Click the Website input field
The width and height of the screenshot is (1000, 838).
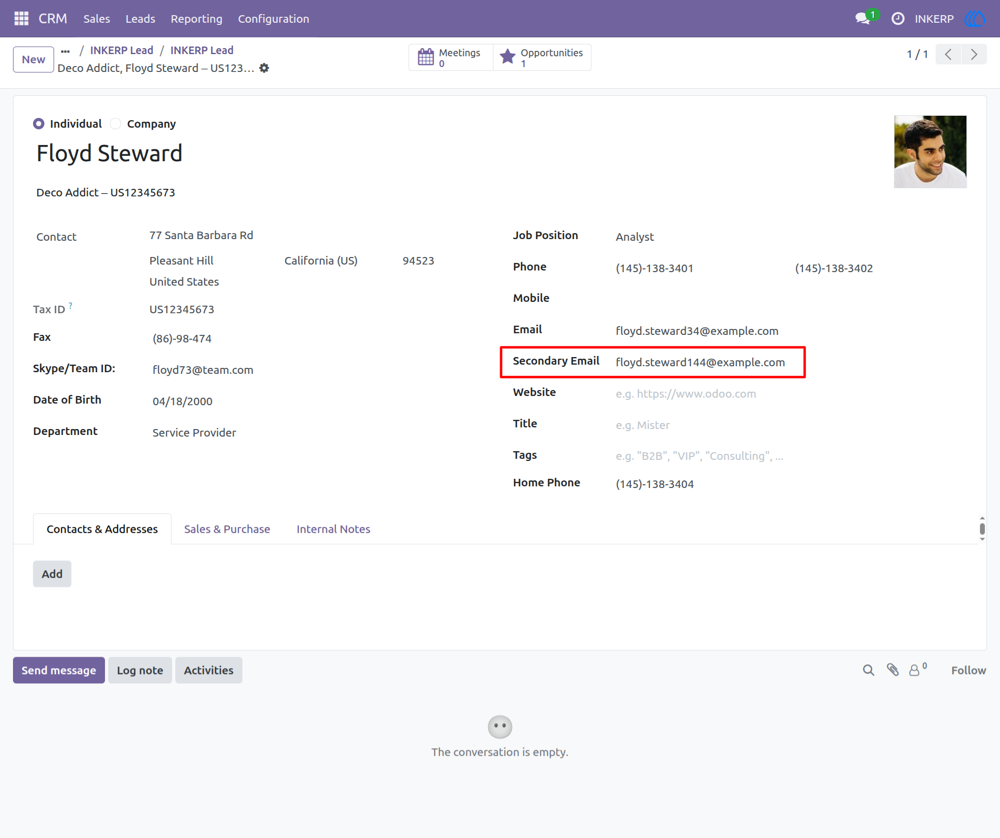790,394
